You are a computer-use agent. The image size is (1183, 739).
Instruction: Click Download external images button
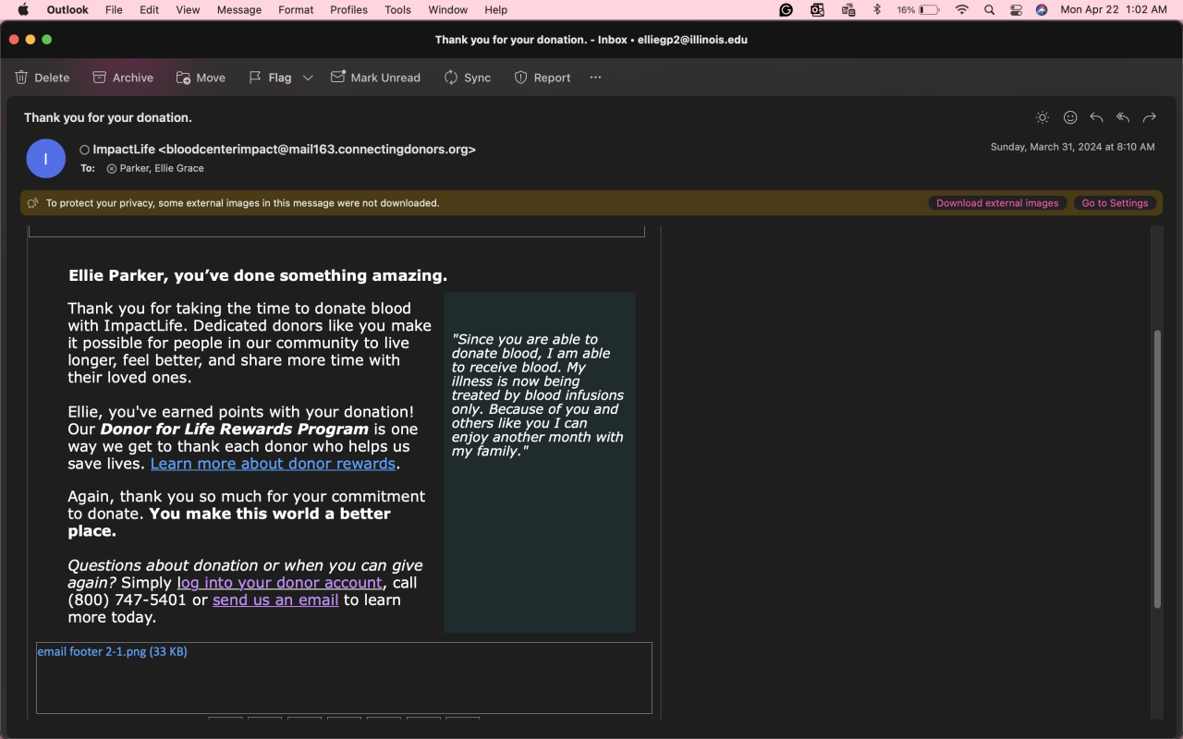[x=997, y=203]
